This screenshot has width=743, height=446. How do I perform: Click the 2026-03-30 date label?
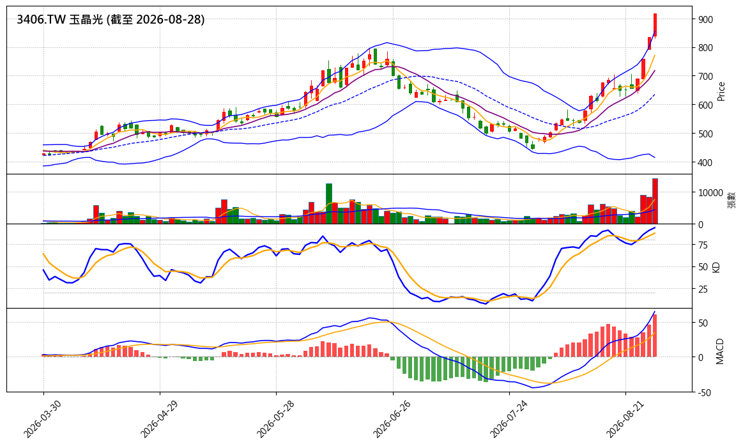point(42,419)
